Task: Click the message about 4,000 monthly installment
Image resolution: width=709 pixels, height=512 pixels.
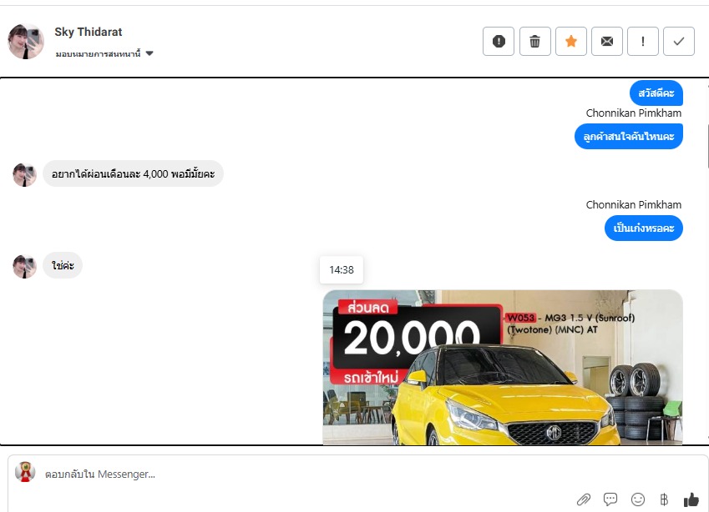Action: [133, 173]
